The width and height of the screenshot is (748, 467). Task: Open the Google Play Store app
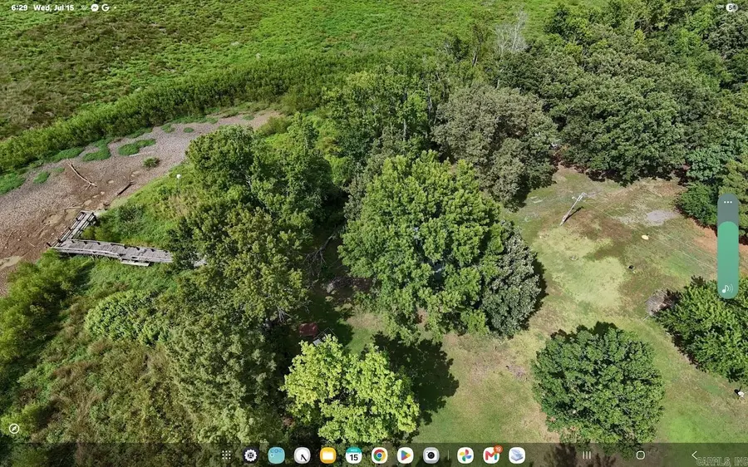coord(405,455)
